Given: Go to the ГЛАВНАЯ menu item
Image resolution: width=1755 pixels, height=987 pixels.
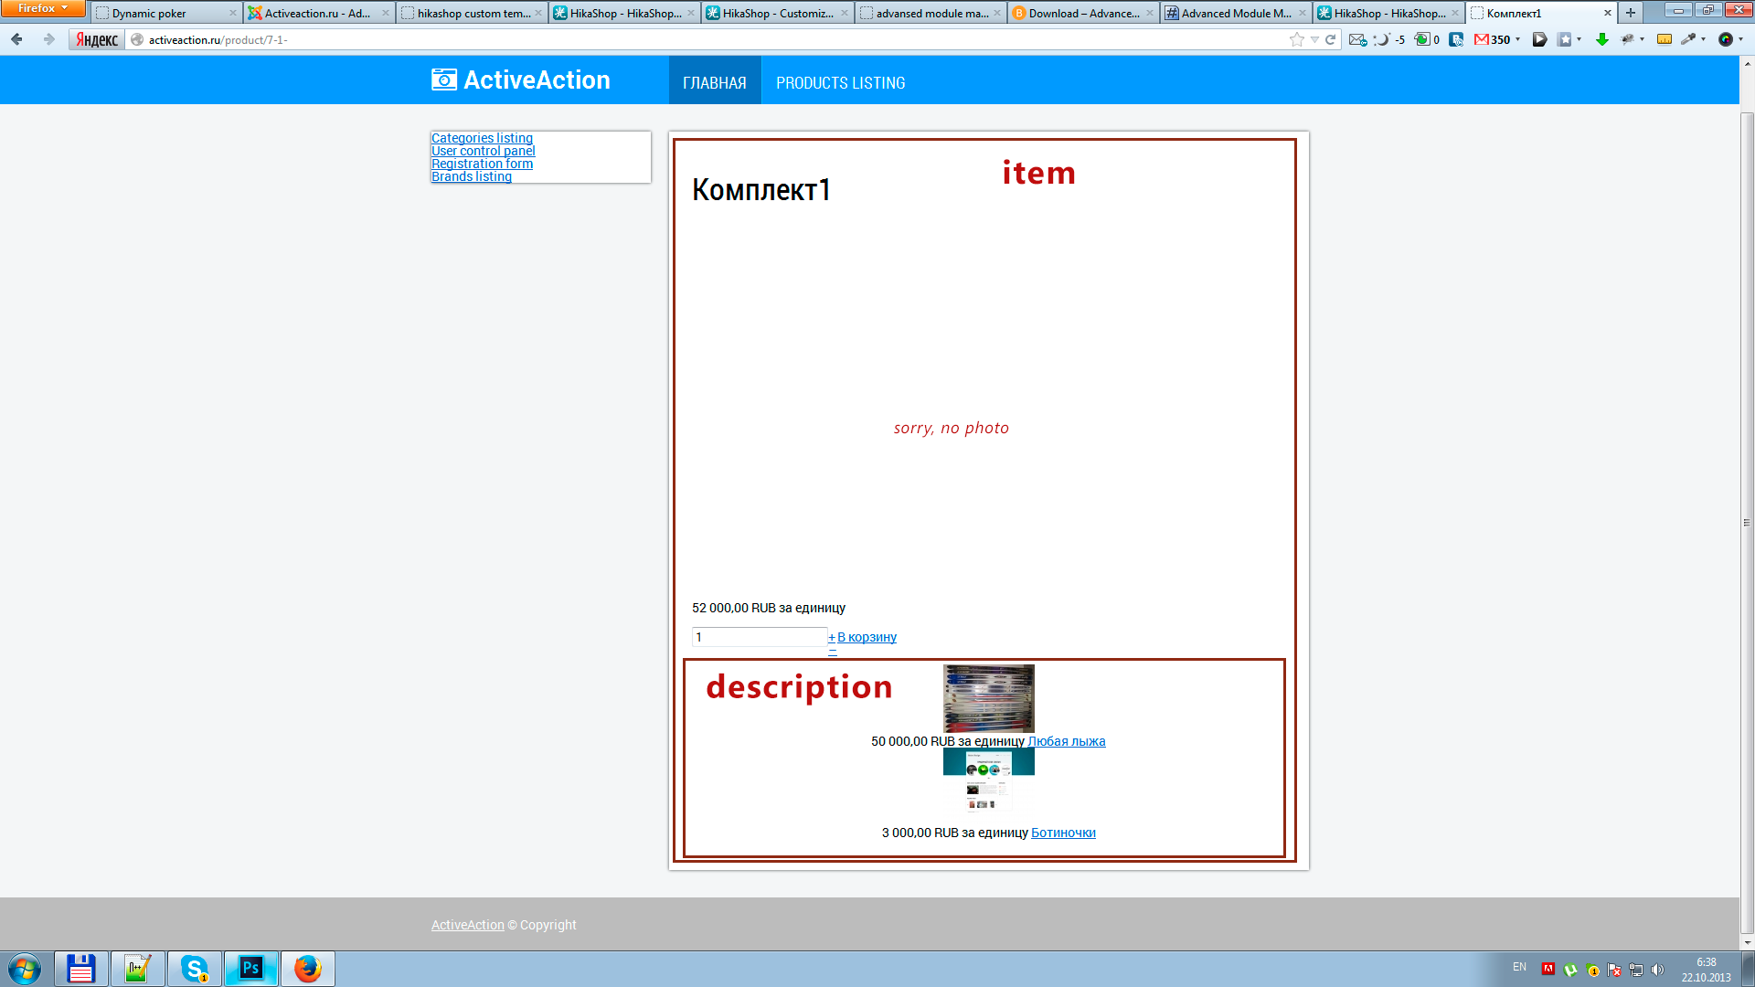Looking at the screenshot, I should [714, 82].
